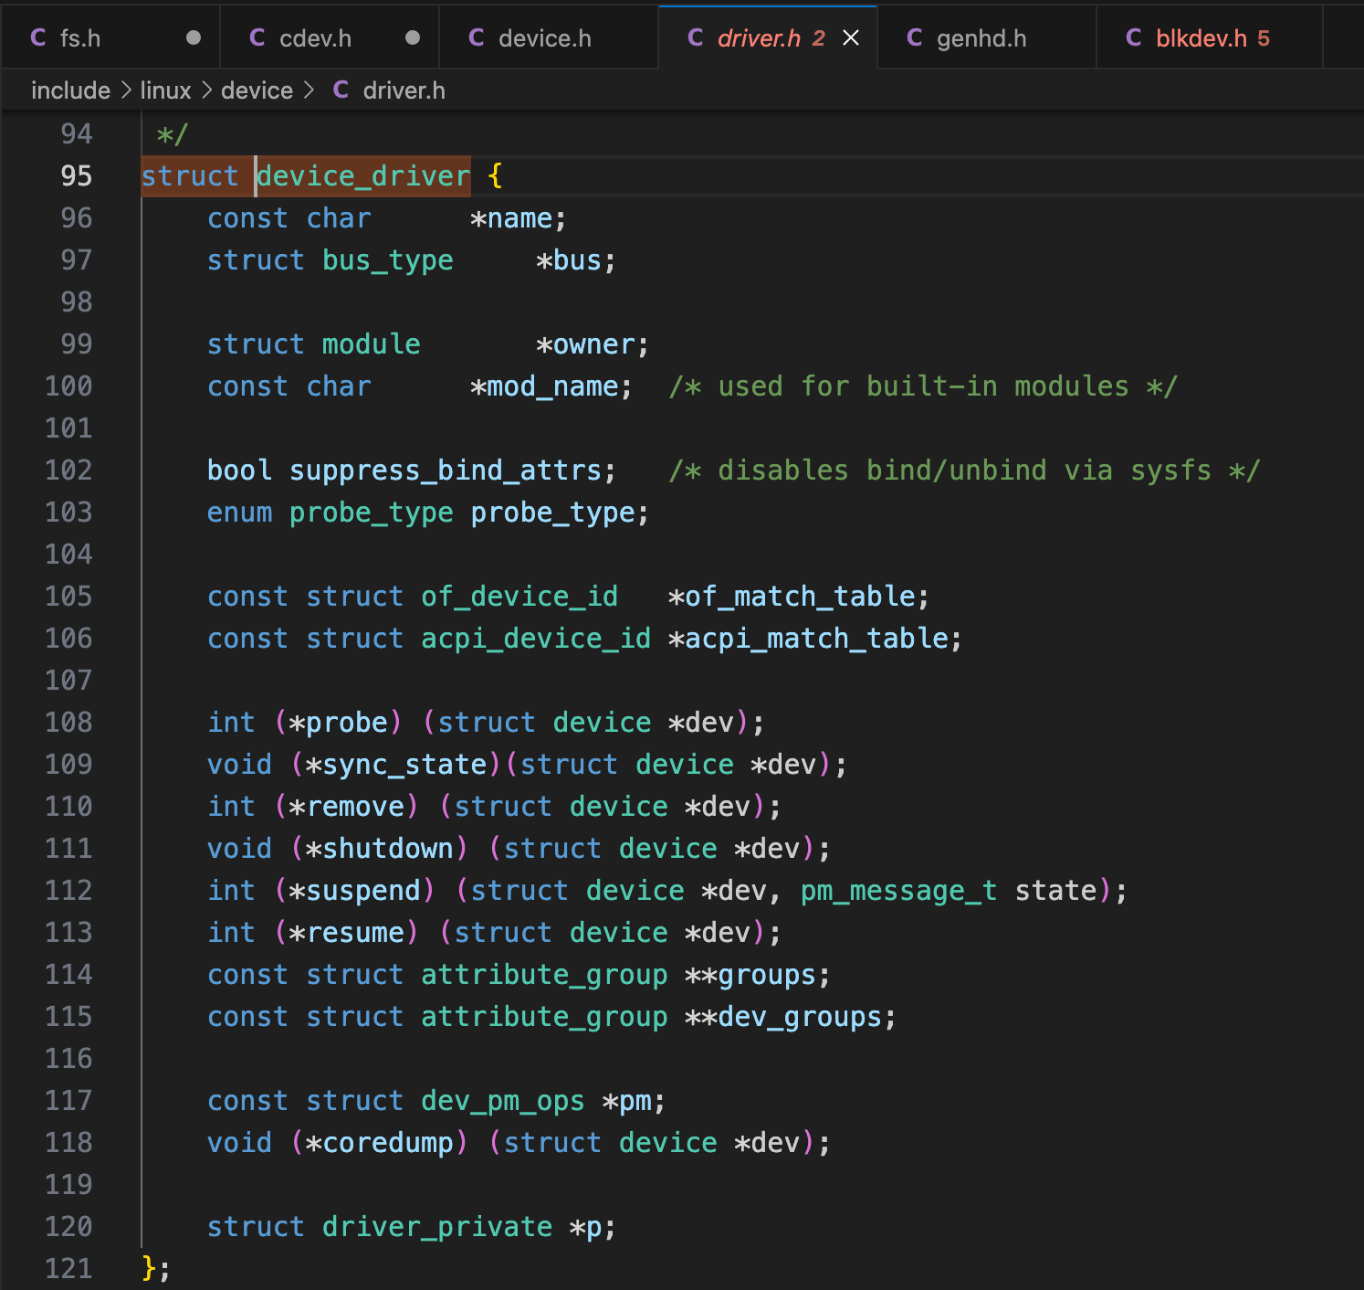Click the *name member on line 96
This screenshot has height=1290, width=1364.
519,218
